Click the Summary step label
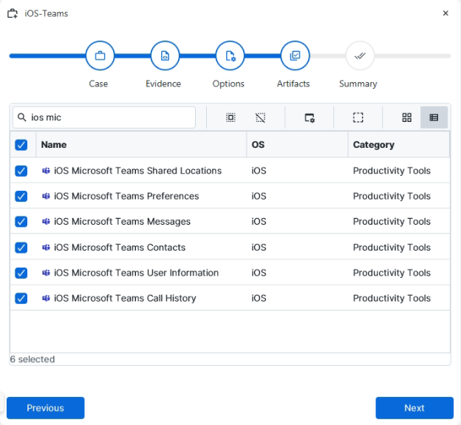 (x=358, y=84)
